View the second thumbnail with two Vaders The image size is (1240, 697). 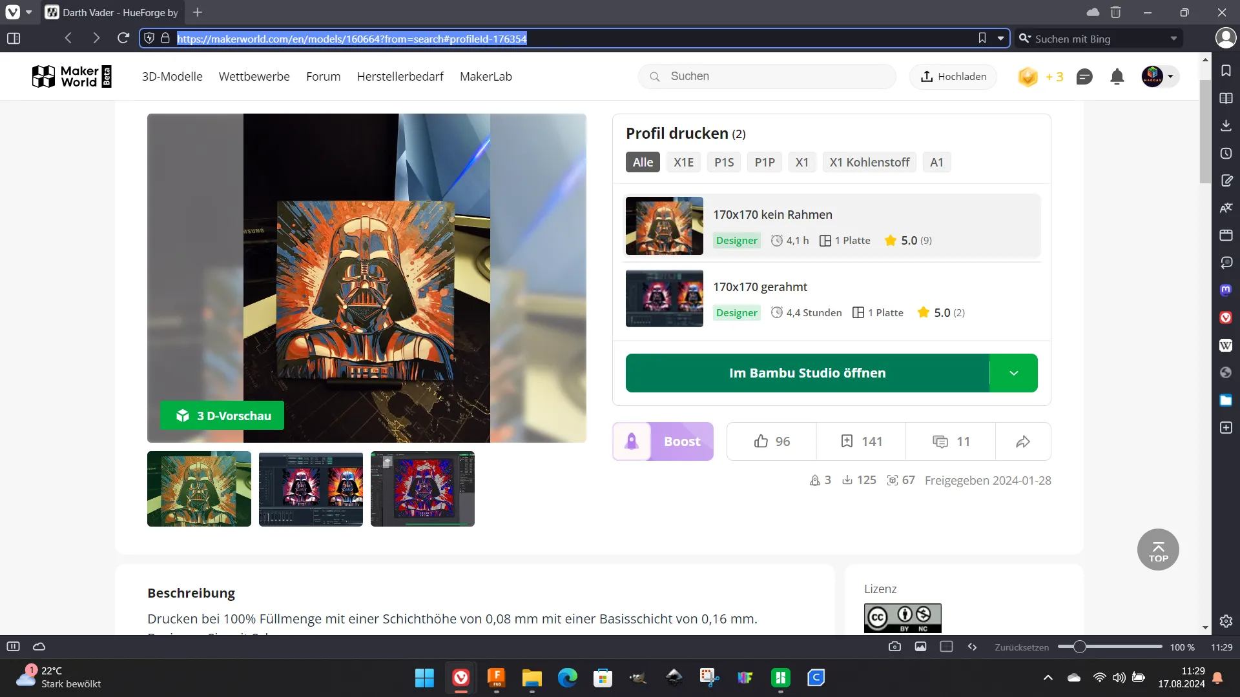pos(311,489)
